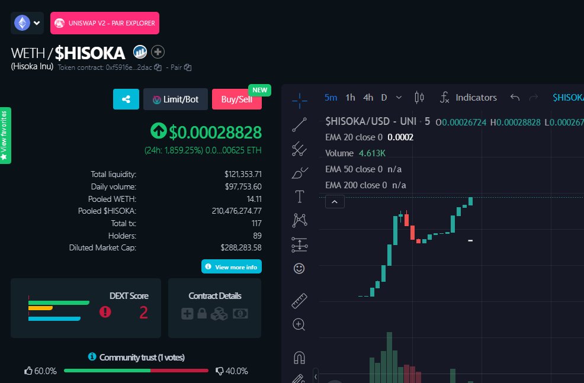Click the contract details cubes icon
This screenshot has width=584, height=383.
tap(219, 314)
